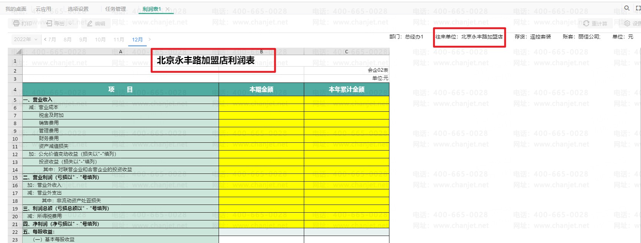The image size is (641, 243).
Task: Select column A header
Action: pos(120,51)
